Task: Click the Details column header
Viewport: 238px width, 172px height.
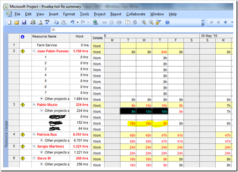Action: click(98, 38)
